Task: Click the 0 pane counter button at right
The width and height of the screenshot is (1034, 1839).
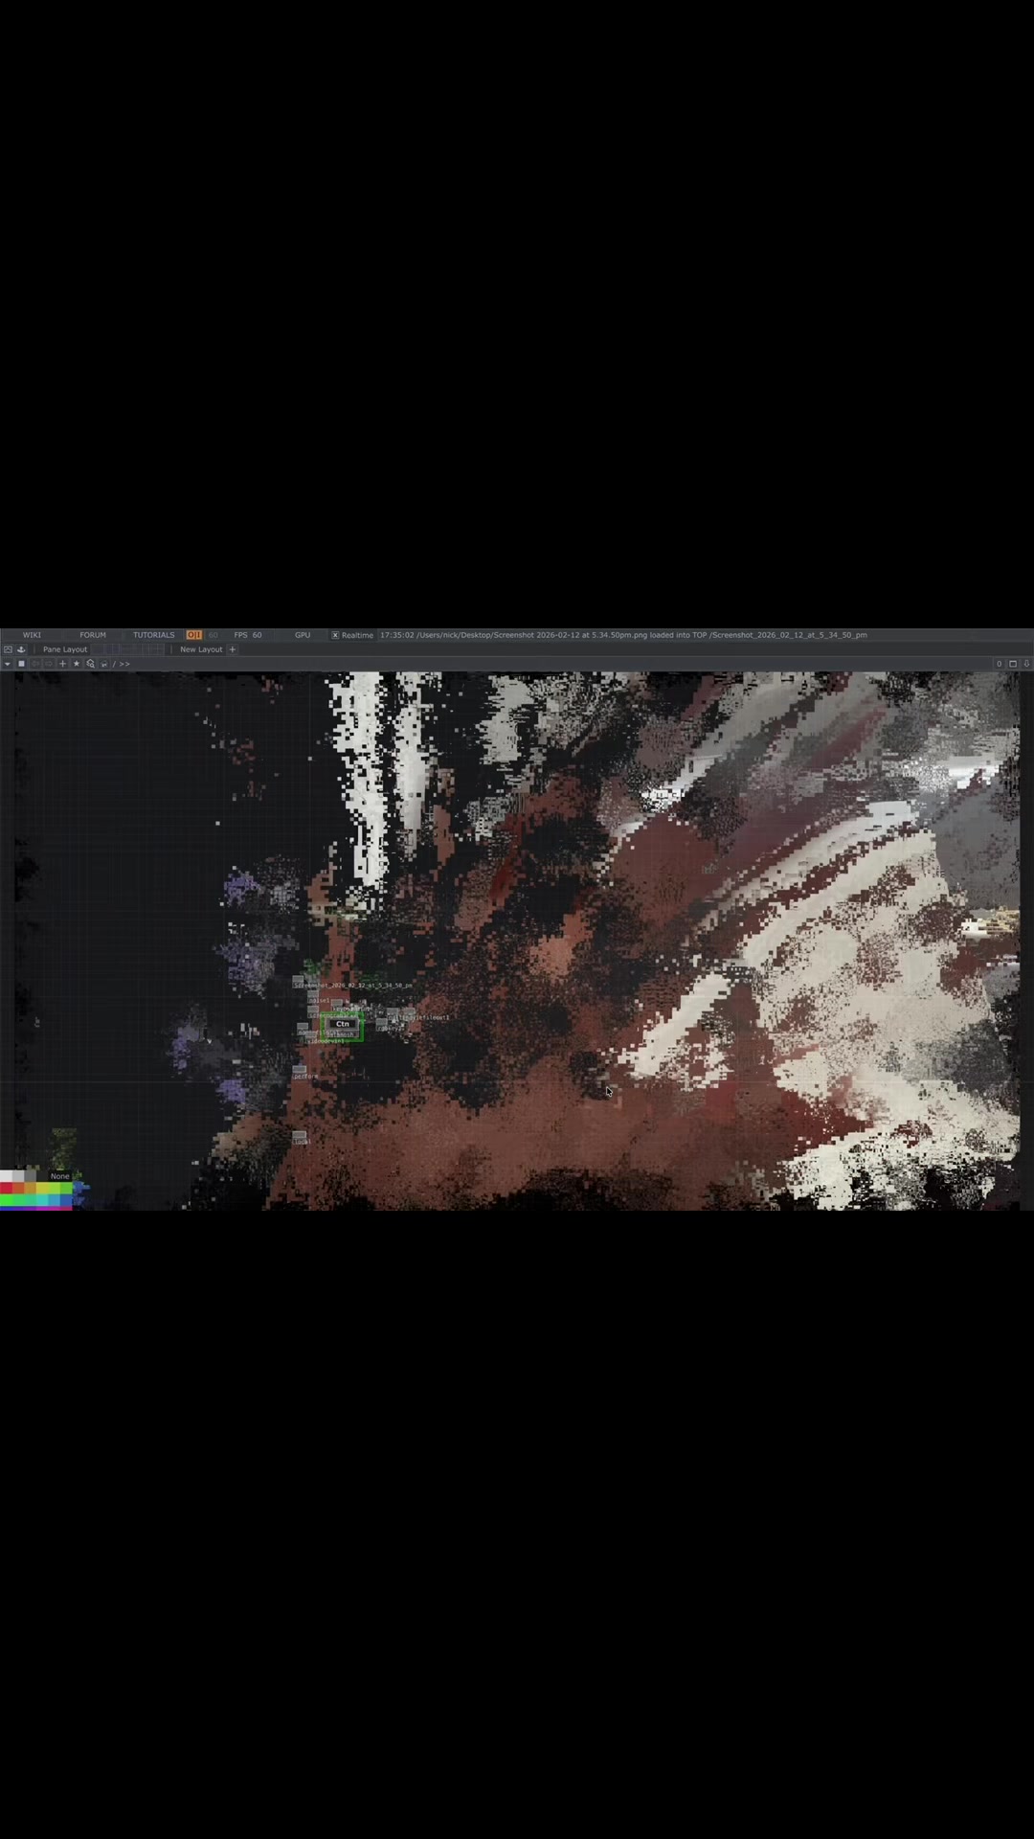Action: coord(999,664)
